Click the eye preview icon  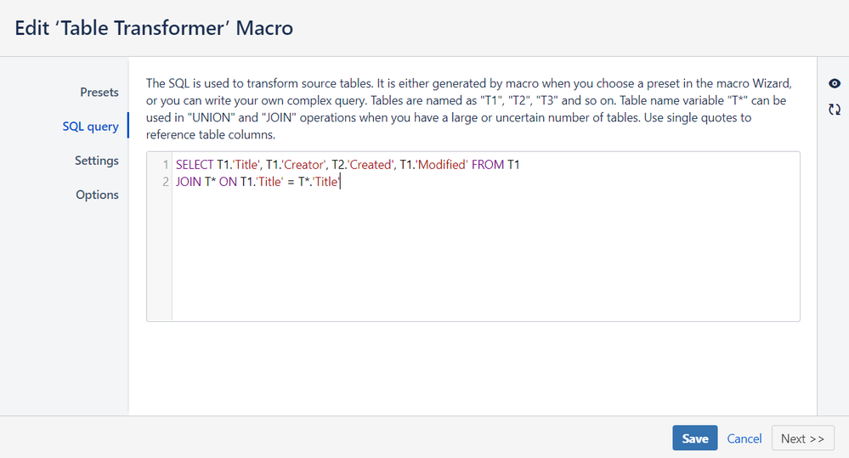click(835, 83)
